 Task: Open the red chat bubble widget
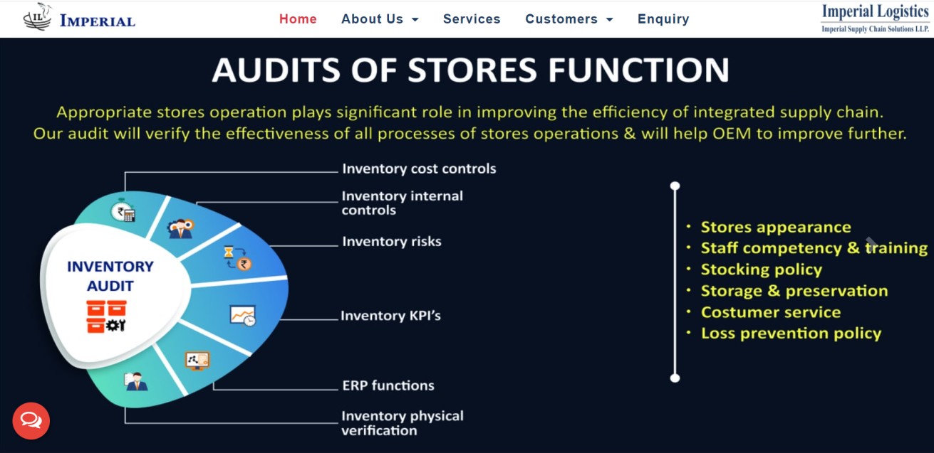coord(31,421)
